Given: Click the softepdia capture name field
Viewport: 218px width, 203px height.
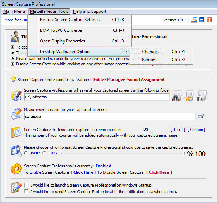Looking at the screenshot, I should coord(110,116).
